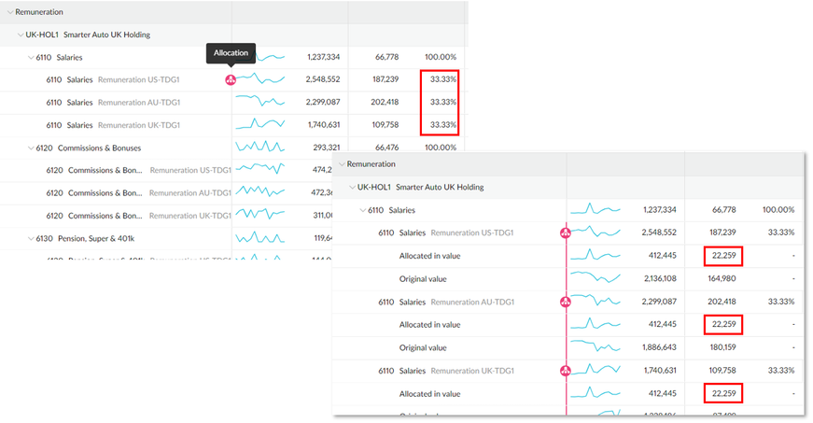Click the 2,548,552 value in the back panel
813x423 pixels.
(x=322, y=80)
